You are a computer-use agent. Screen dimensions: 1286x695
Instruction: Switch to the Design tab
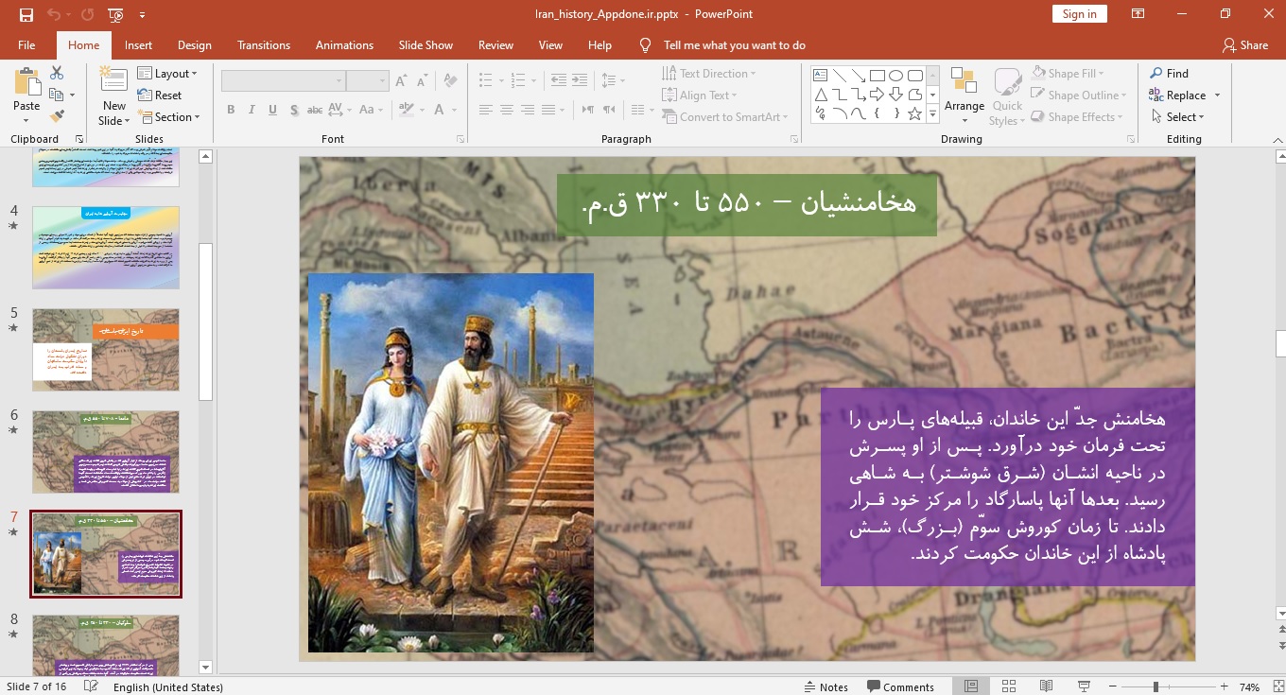195,44
